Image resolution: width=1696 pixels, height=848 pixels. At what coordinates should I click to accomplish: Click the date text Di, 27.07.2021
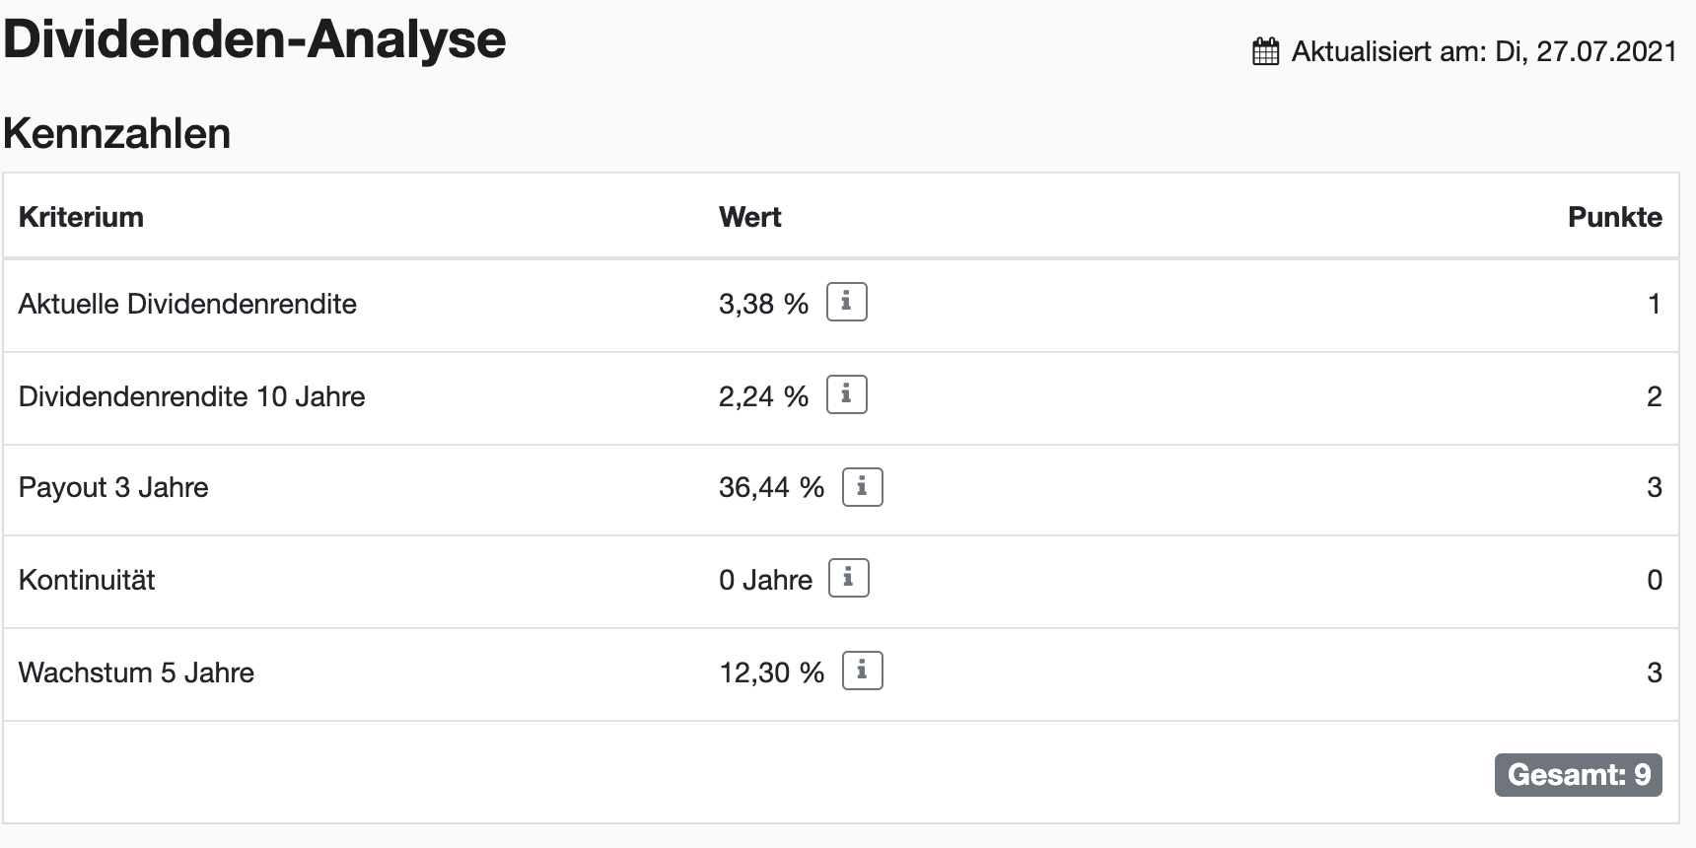(x=1586, y=51)
